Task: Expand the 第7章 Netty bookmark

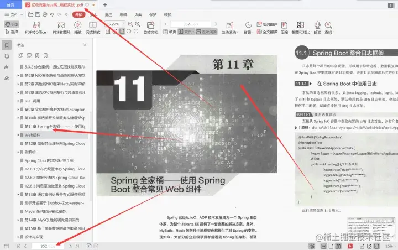Action: [x=18, y=84]
